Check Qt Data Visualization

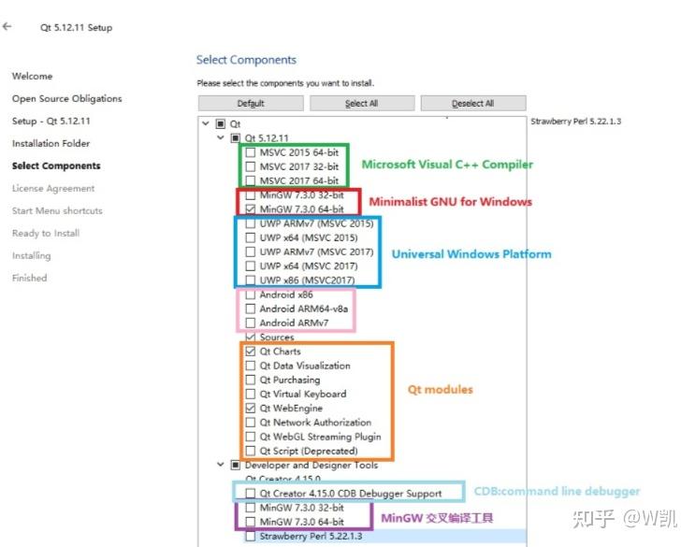click(x=251, y=366)
